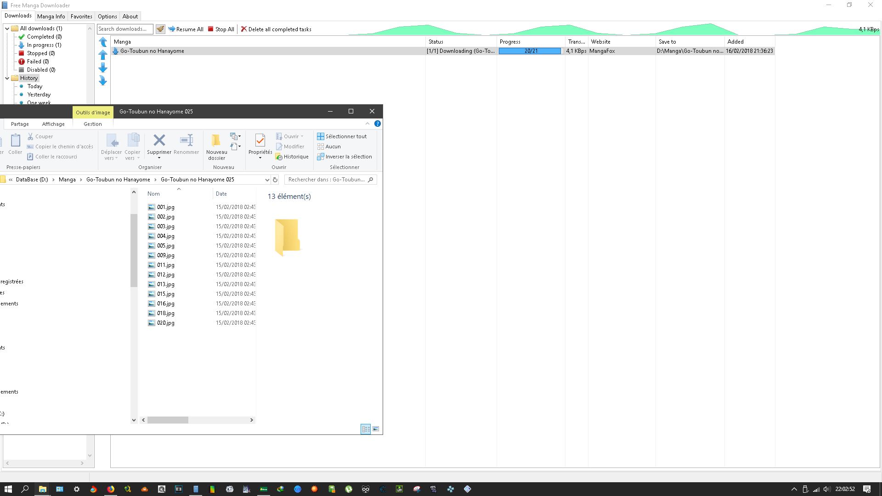
Task: Switch to the Manga Info tab
Action: (x=51, y=16)
